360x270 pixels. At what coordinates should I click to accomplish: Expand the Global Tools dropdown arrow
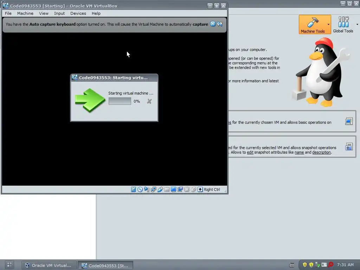click(357, 25)
